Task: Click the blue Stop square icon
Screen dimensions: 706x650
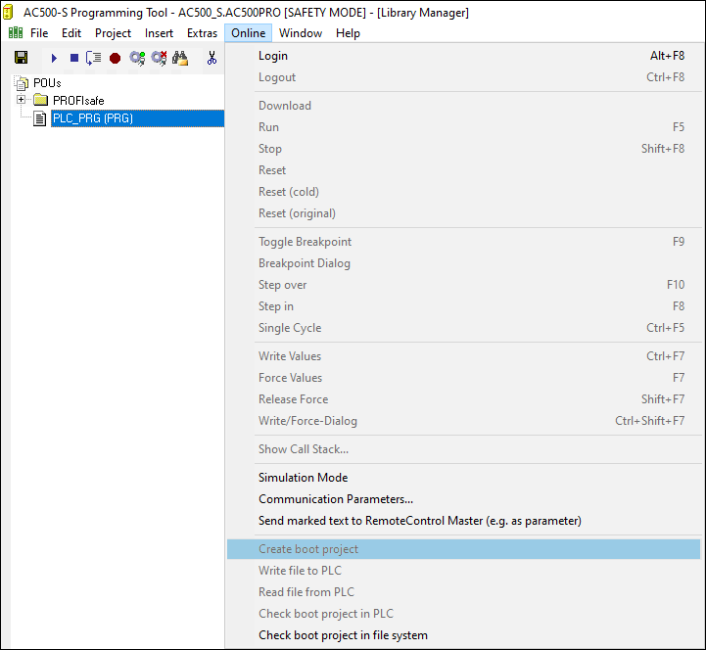Action: click(73, 58)
